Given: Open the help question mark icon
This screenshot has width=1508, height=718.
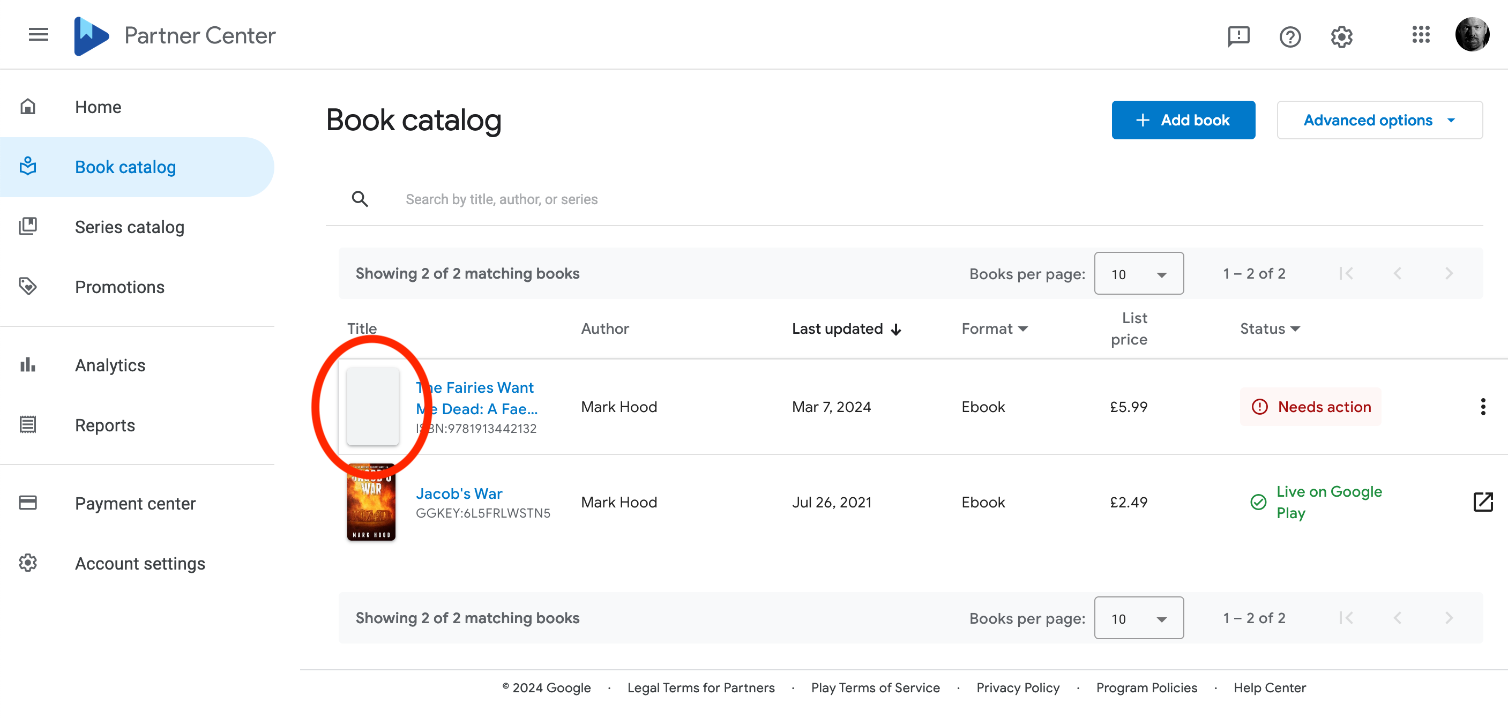Looking at the screenshot, I should (1290, 36).
